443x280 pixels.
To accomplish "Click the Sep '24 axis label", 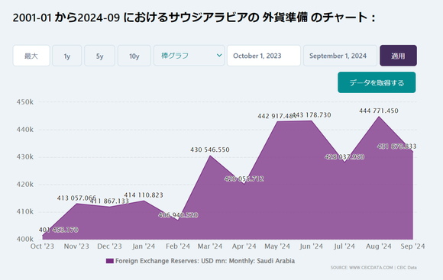I will click(412, 246).
